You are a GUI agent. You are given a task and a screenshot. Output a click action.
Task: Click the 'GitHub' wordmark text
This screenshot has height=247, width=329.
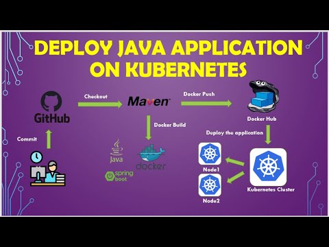52,119
